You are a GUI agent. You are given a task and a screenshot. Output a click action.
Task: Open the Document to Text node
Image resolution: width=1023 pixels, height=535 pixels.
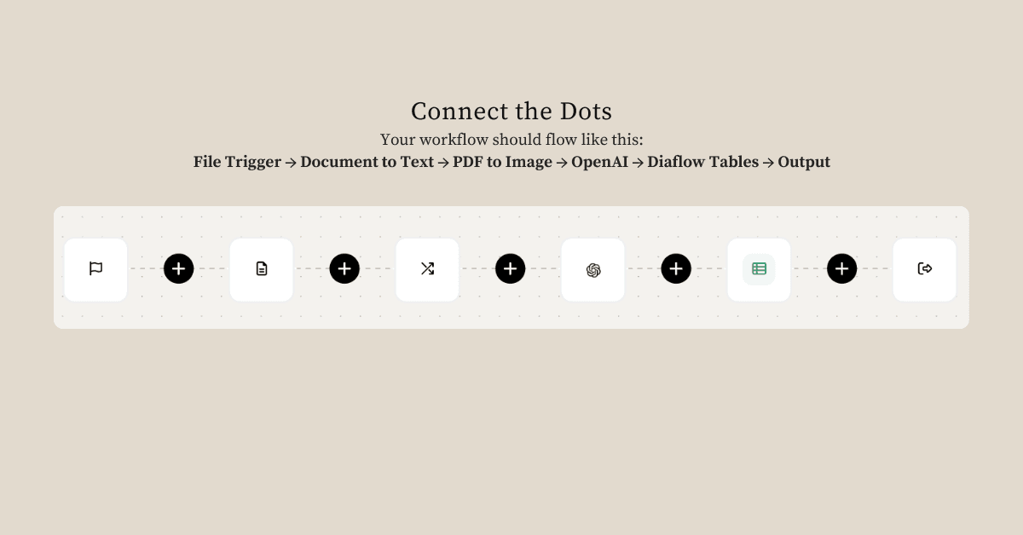point(261,269)
